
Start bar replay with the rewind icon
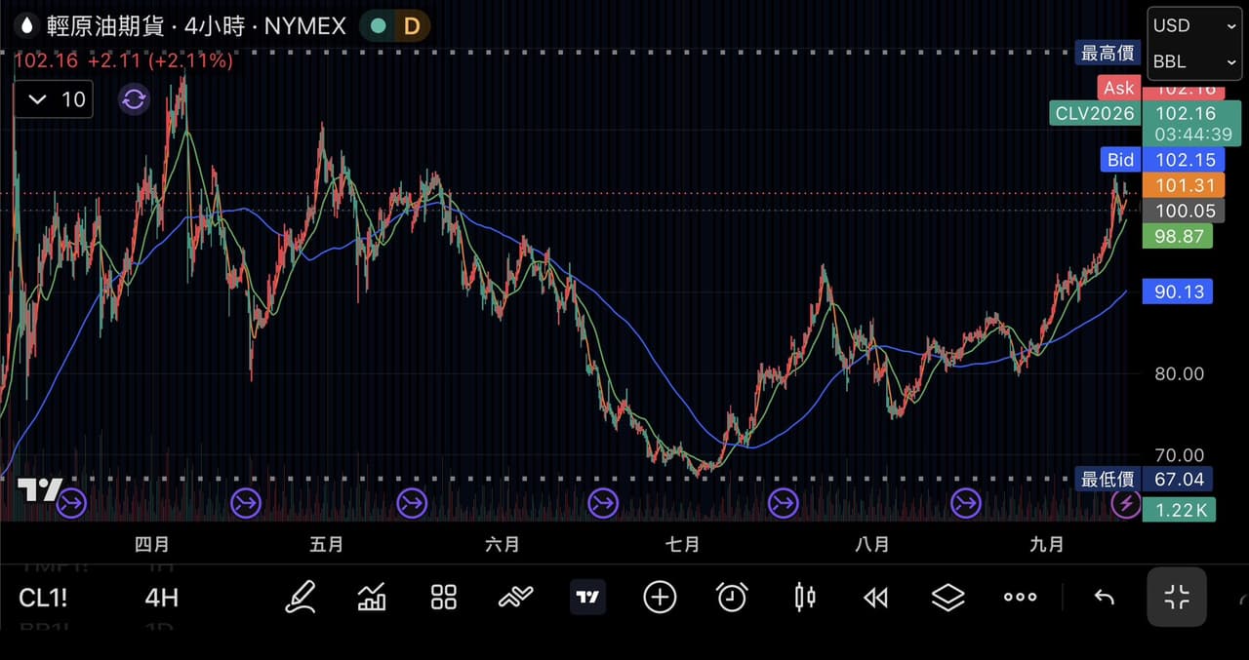875,598
